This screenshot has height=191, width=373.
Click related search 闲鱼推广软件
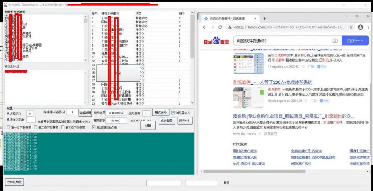(301, 164)
